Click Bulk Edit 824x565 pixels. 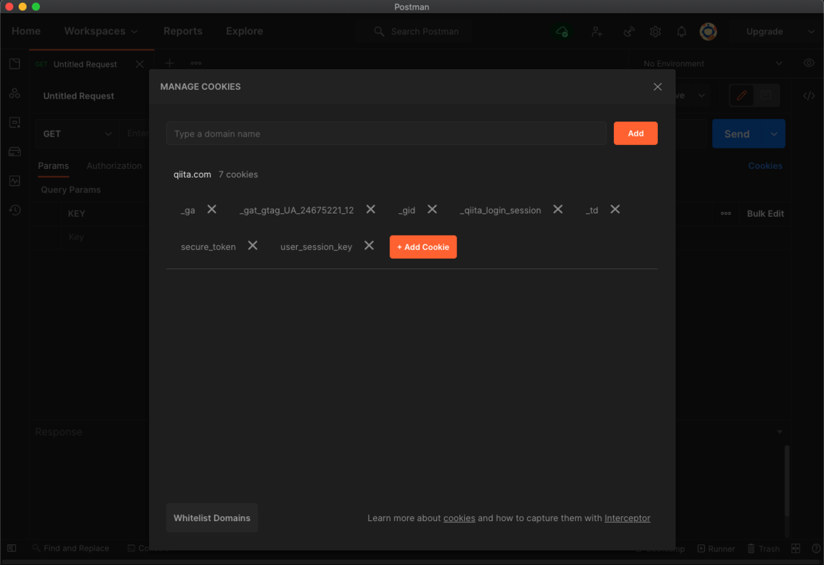[x=766, y=214]
